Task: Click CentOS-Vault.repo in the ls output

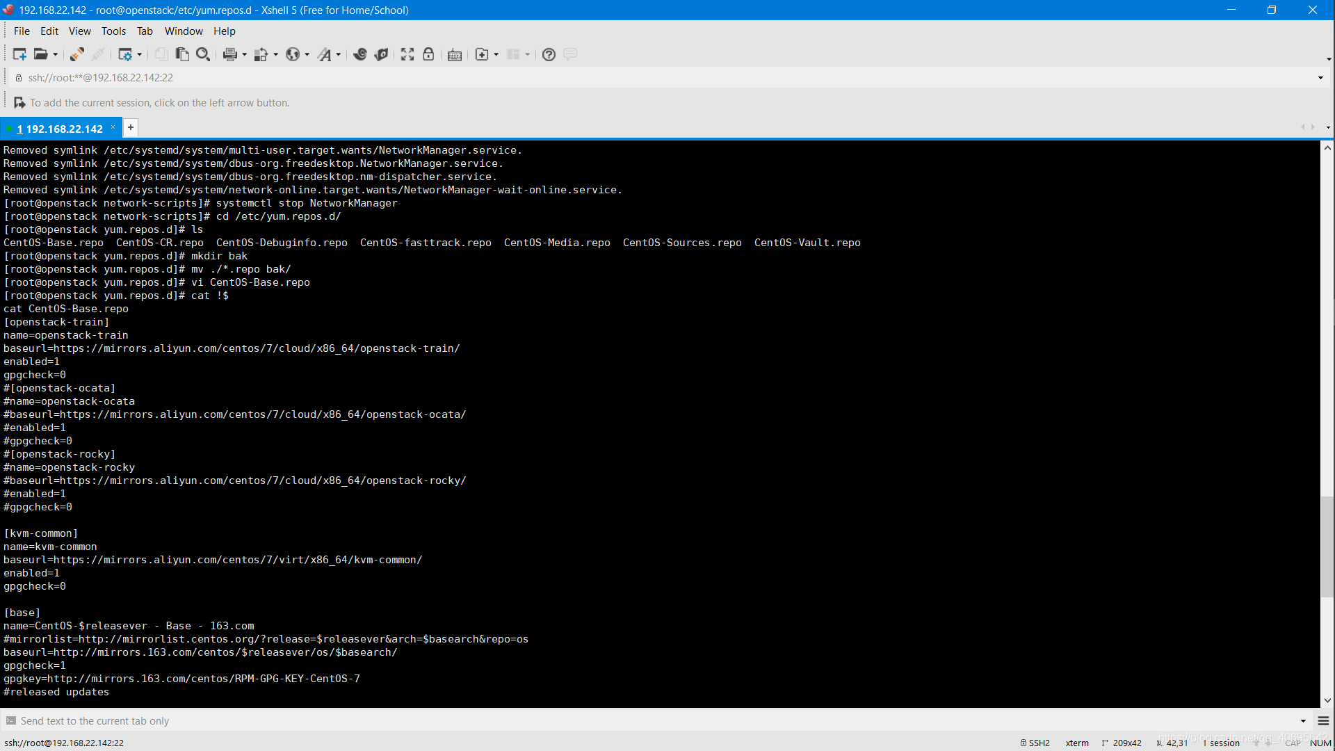Action: tap(807, 243)
